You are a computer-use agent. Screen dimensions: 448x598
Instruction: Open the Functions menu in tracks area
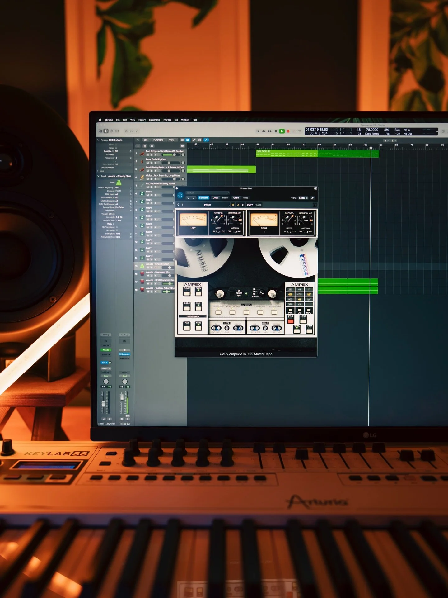coord(159,140)
